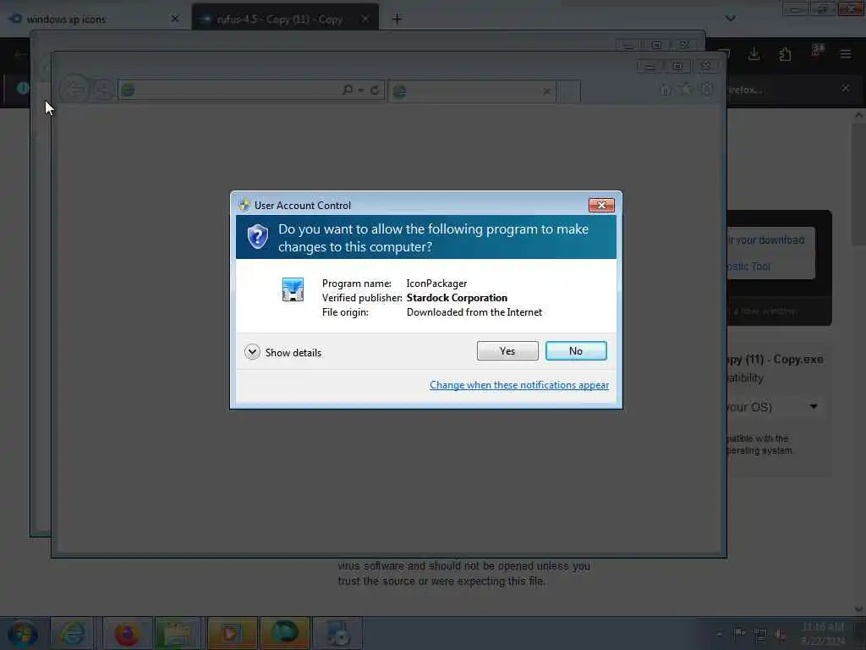
Task: Click Internet Explorer Back button
Action: [x=75, y=88]
